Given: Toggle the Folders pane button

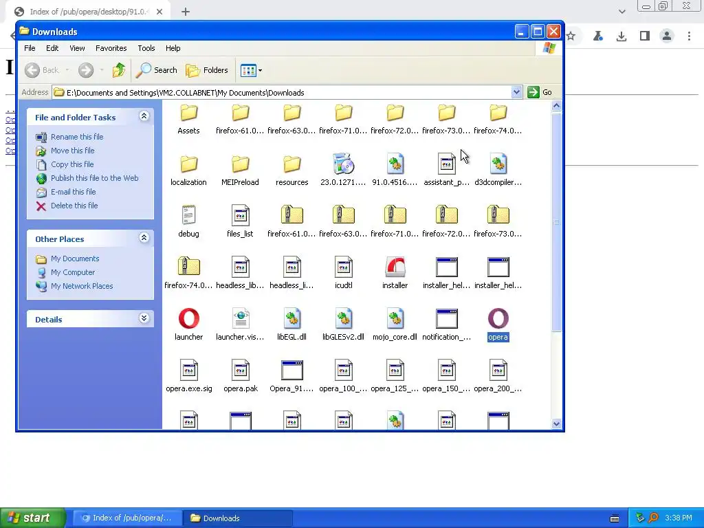Looking at the screenshot, I should [207, 70].
